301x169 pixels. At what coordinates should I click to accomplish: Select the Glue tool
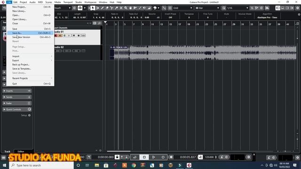coord(116,8)
